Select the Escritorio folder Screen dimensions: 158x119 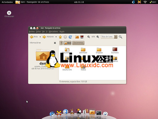click(x=115, y=50)
